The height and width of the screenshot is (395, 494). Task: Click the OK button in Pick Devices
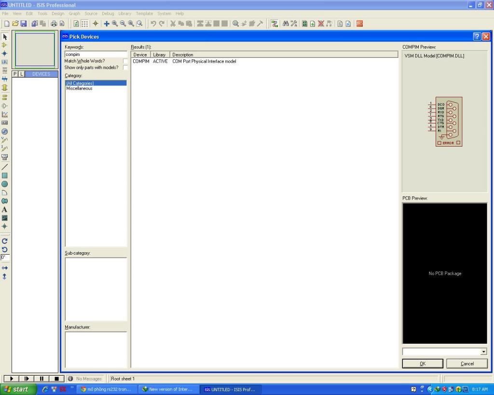pos(423,364)
